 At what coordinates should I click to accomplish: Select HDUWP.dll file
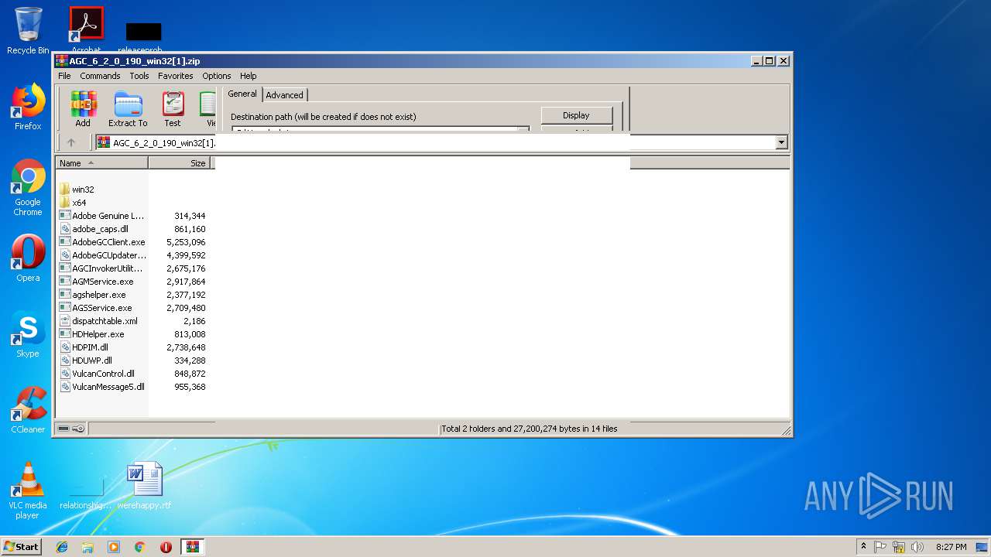click(x=92, y=361)
